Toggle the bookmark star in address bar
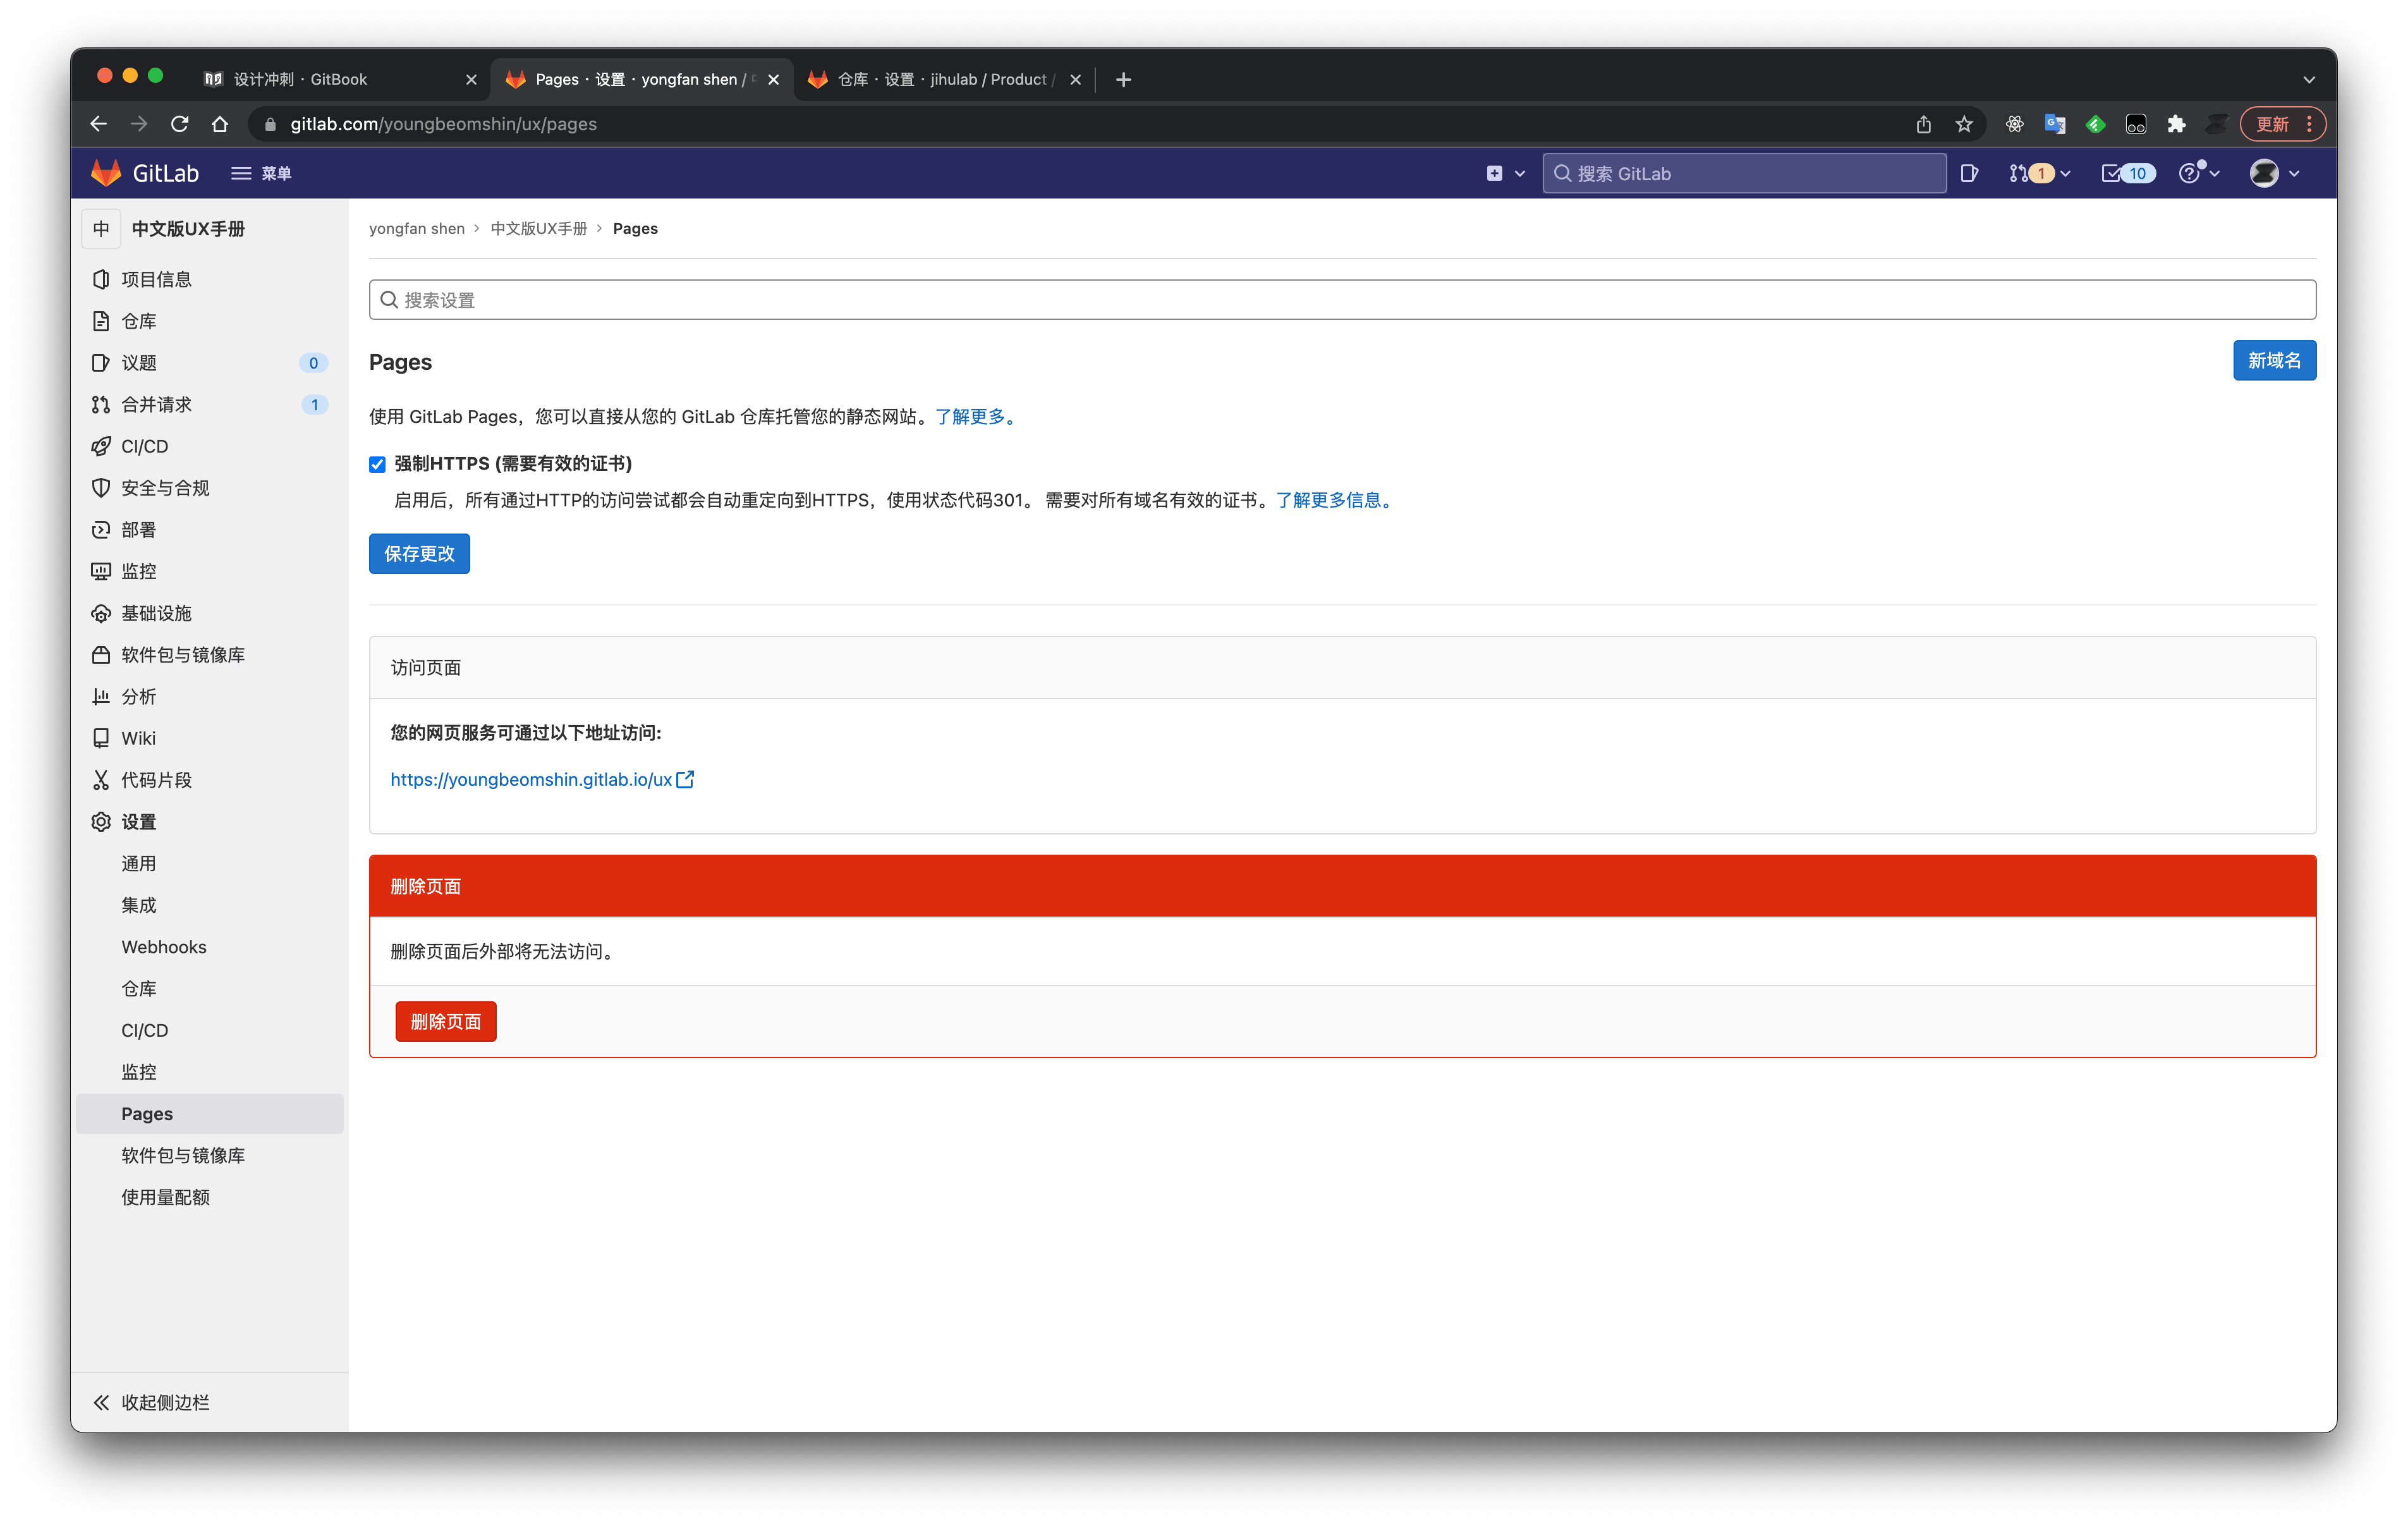 (x=1964, y=124)
